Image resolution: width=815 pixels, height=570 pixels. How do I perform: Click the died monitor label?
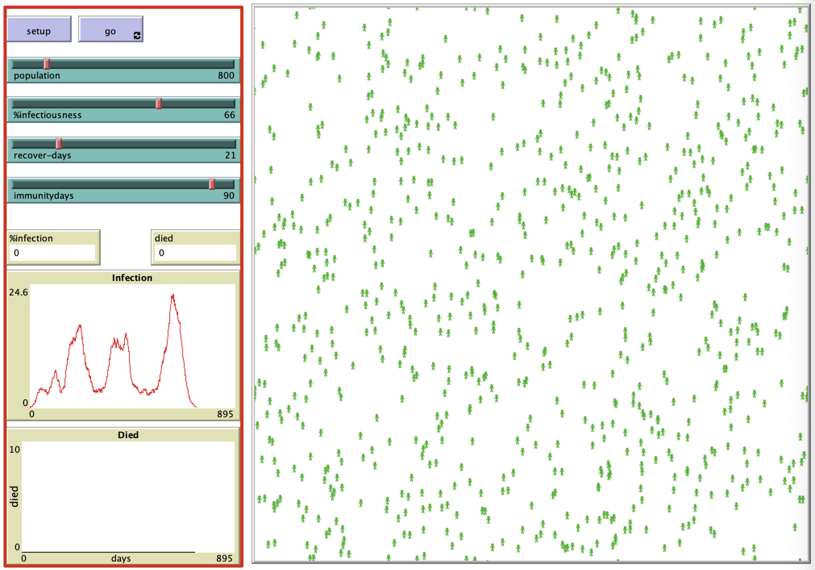(164, 238)
